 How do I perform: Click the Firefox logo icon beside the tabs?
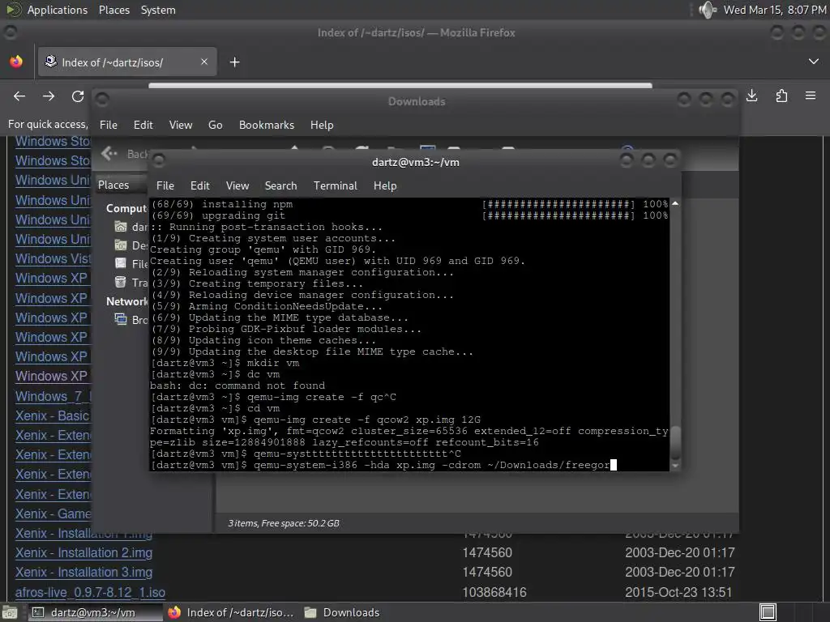(x=16, y=62)
